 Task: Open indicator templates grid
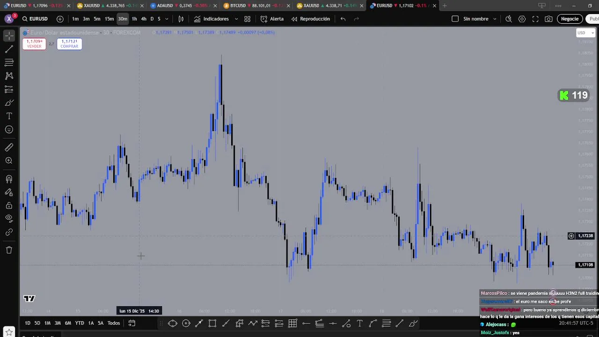click(x=247, y=19)
